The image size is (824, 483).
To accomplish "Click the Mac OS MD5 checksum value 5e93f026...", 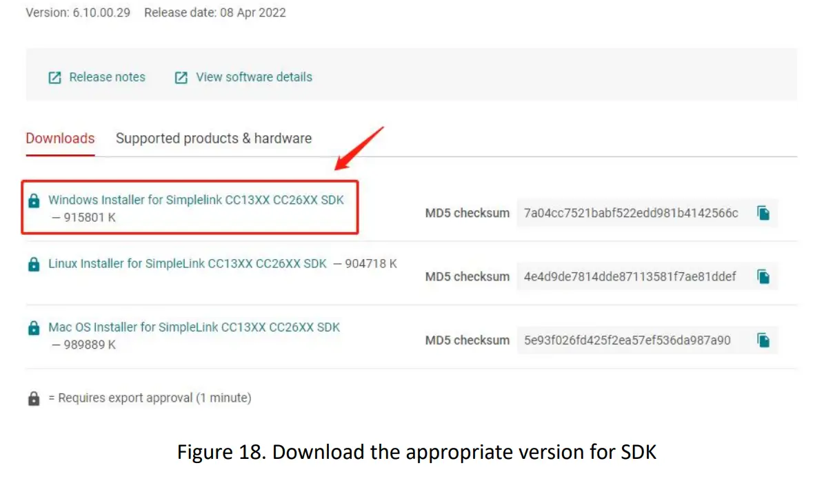I will click(627, 340).
